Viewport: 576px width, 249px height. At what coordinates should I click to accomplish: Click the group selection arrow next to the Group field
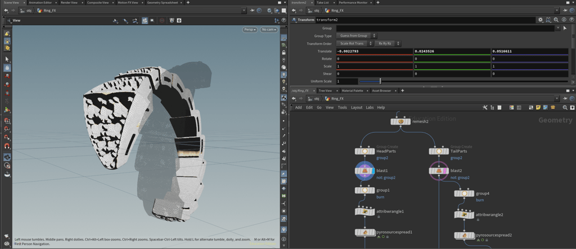565,28
